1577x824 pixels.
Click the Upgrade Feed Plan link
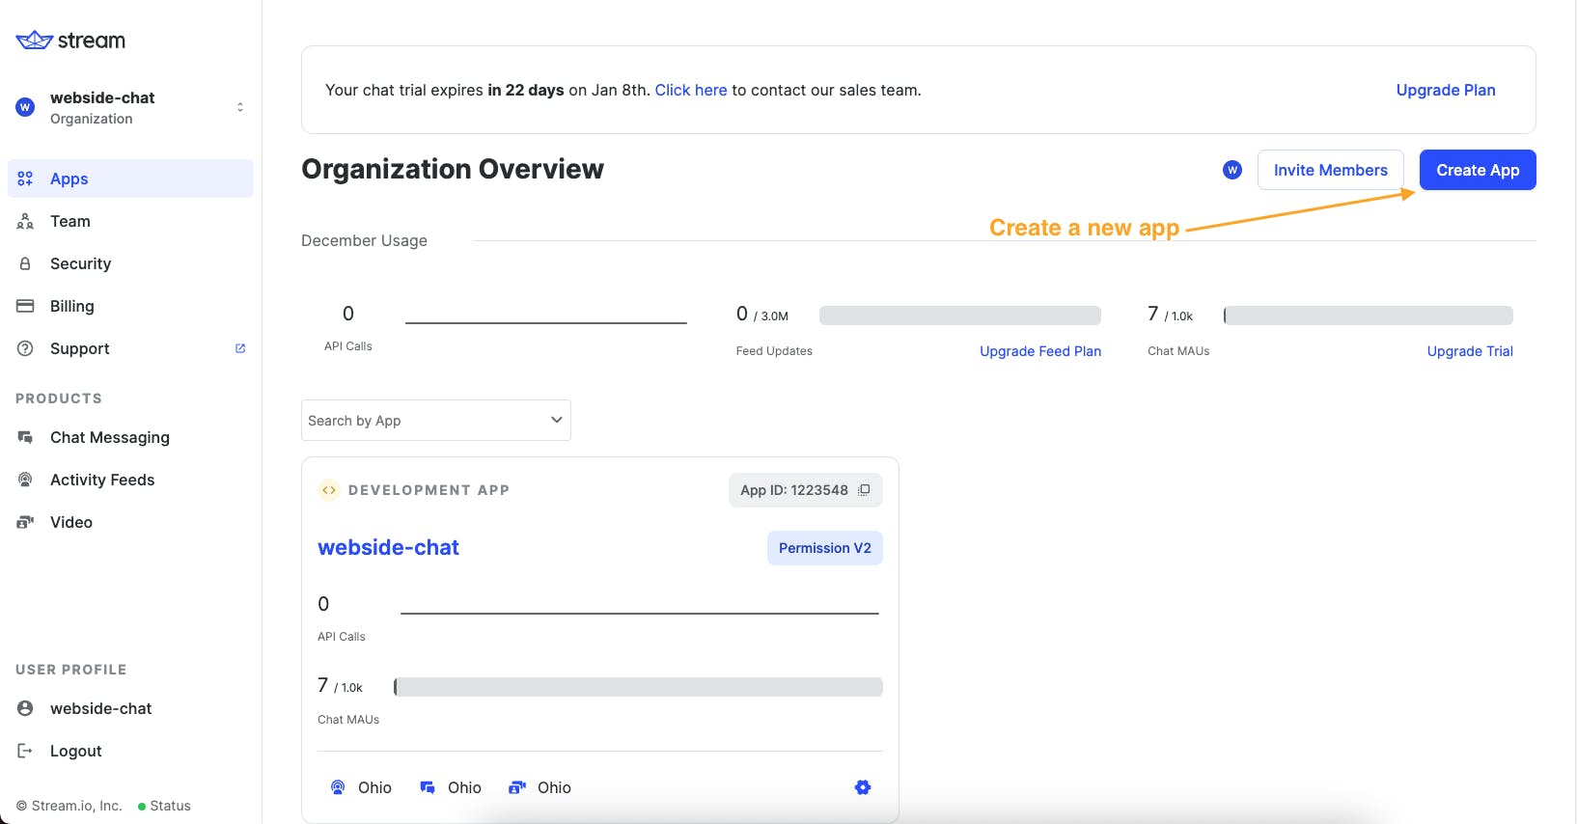1040,351
